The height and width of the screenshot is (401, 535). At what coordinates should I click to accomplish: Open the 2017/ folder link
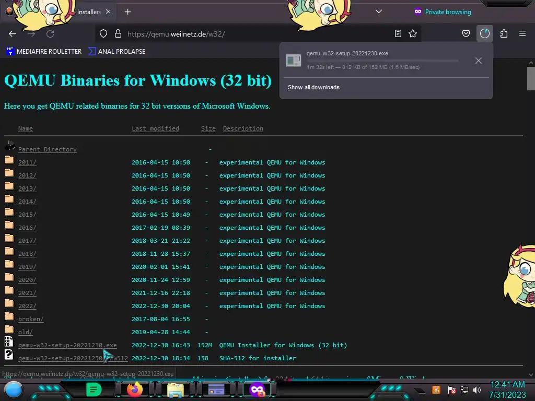point(27,241)
